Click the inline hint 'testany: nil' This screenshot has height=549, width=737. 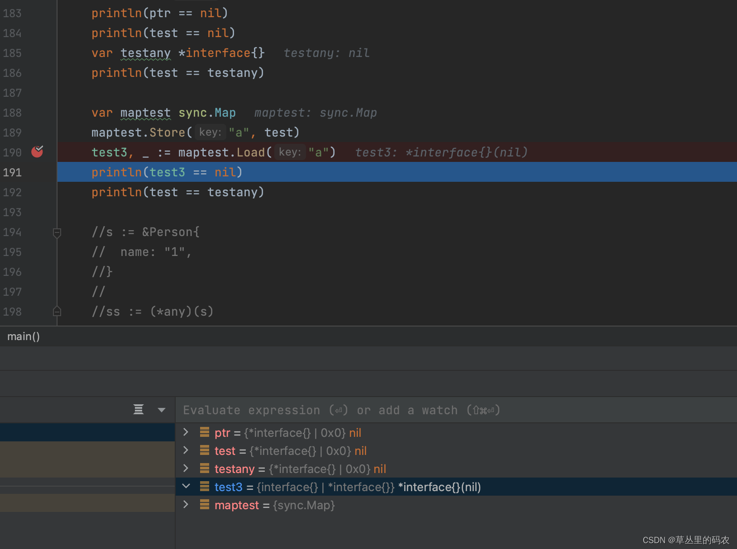coord(326,53)
